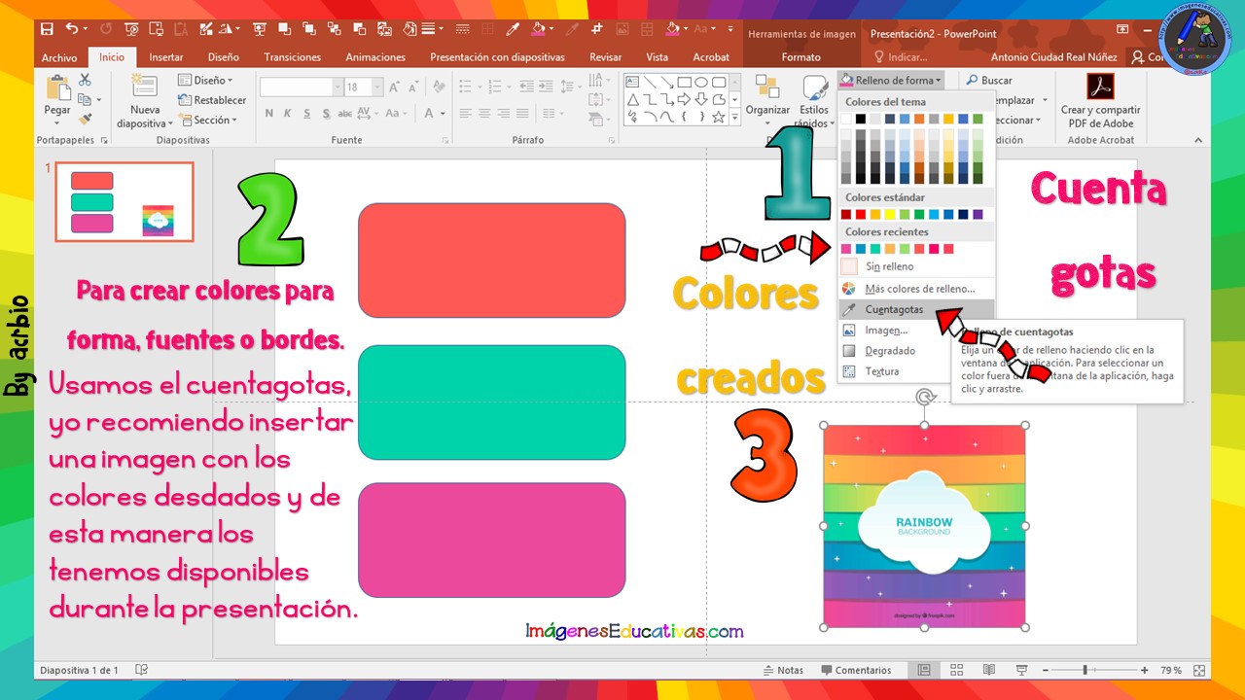Image resolution: width=1245 pixels, height=700 pixels.
Task: Toggle Bold (N) formatting
Action: (x=269, y=114)
